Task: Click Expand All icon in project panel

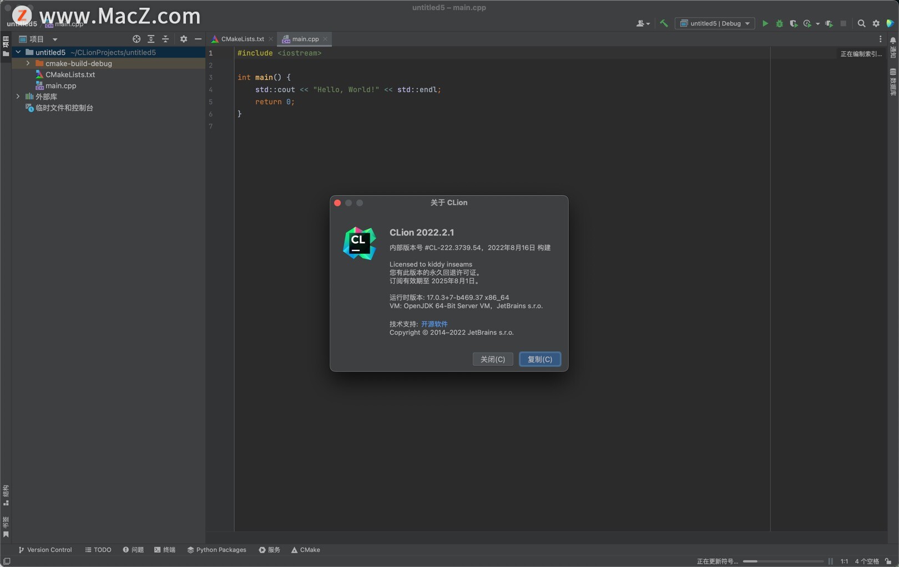Action: coord(151,39)
